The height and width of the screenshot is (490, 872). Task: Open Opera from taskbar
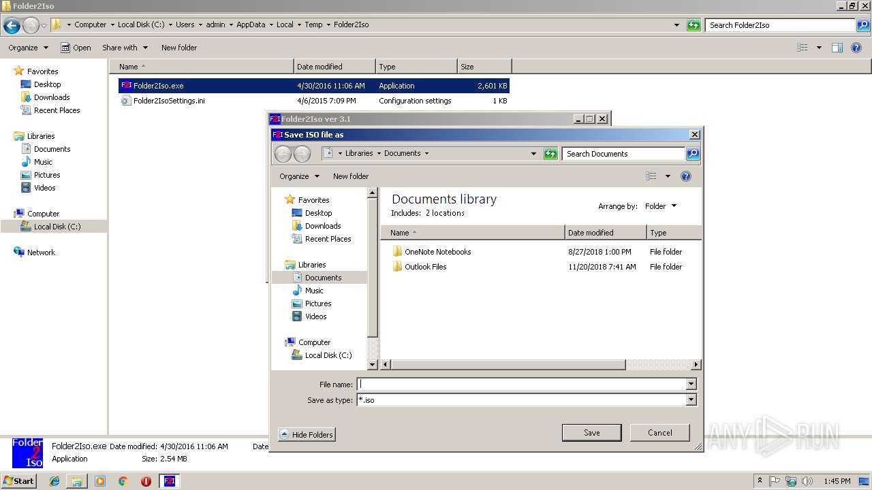coord(146,481)
